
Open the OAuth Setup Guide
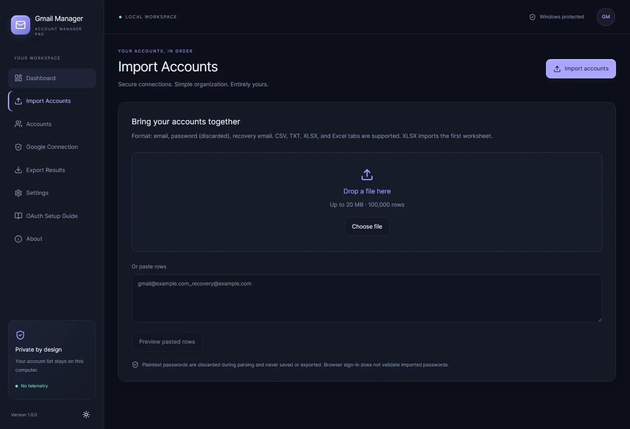pyautogui.click(x=52, y=216)
